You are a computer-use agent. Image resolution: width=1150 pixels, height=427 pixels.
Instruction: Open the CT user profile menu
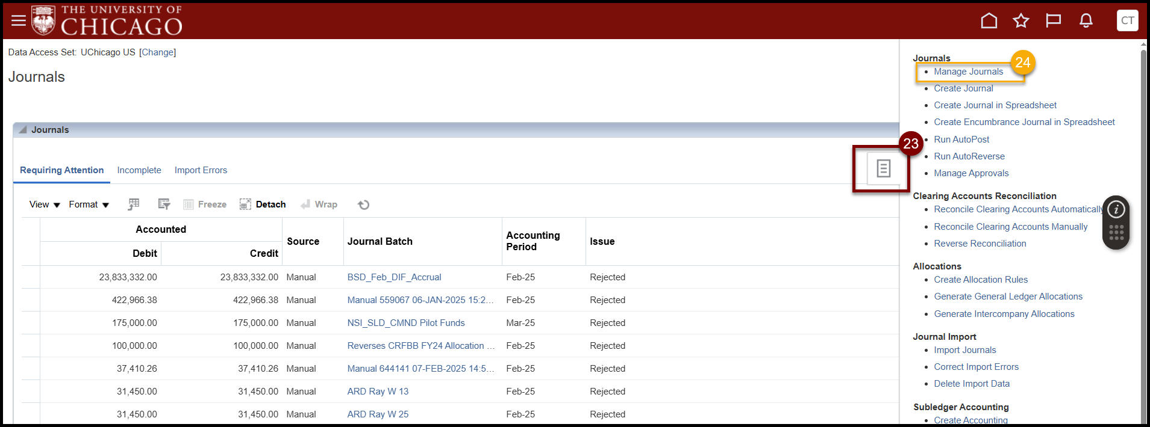[x=1127, y=20]
